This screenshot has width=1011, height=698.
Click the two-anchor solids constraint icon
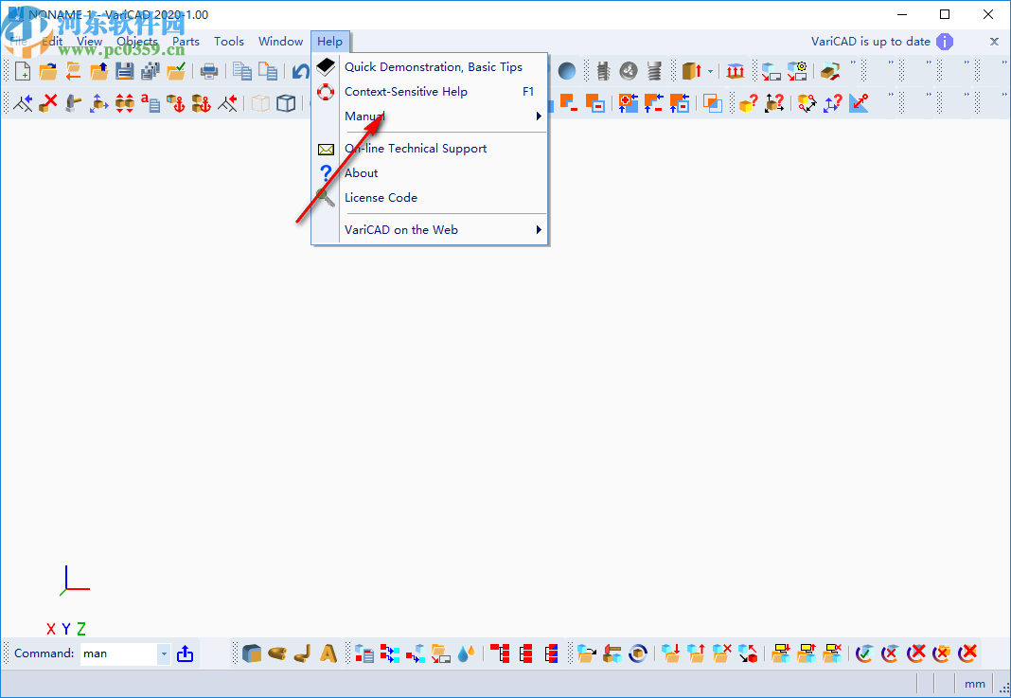pos(202,103)
